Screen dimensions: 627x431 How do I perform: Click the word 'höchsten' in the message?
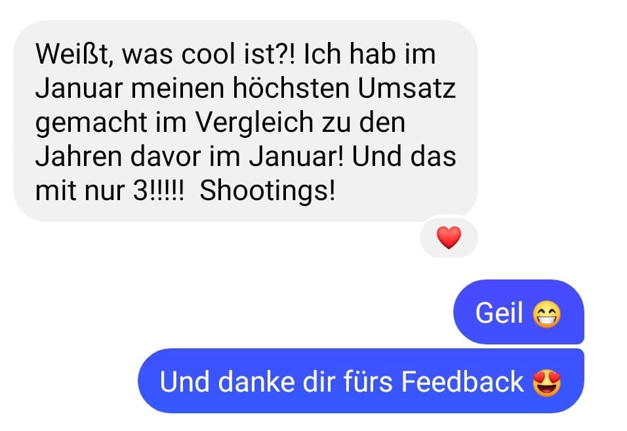coord(291,88)
